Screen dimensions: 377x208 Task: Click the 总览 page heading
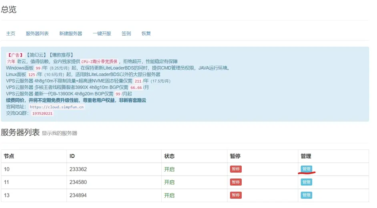click(x=9, y=10)
